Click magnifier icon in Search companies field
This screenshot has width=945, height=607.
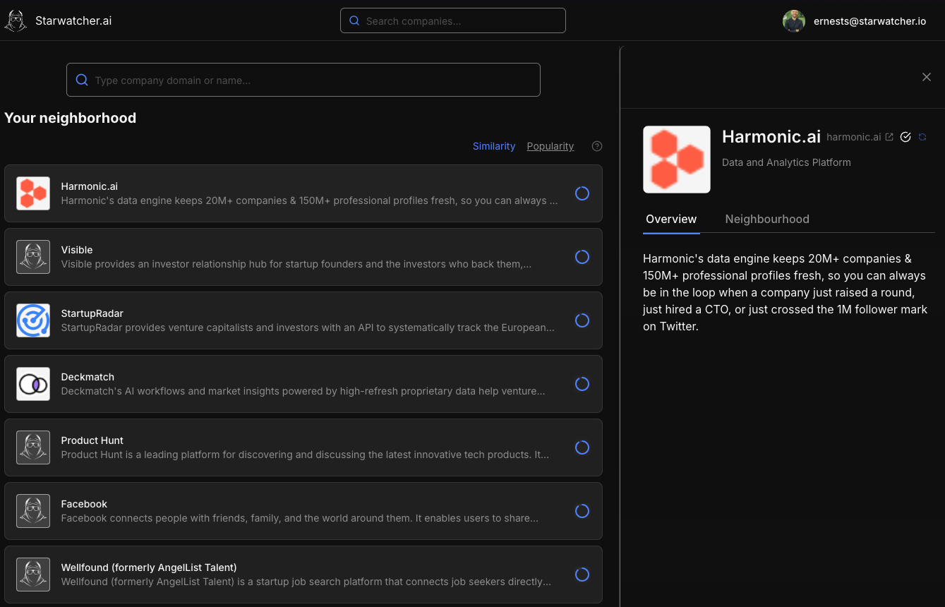coord(354,21)
